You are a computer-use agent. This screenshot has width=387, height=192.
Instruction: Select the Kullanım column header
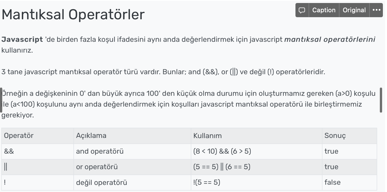[257, 136]
